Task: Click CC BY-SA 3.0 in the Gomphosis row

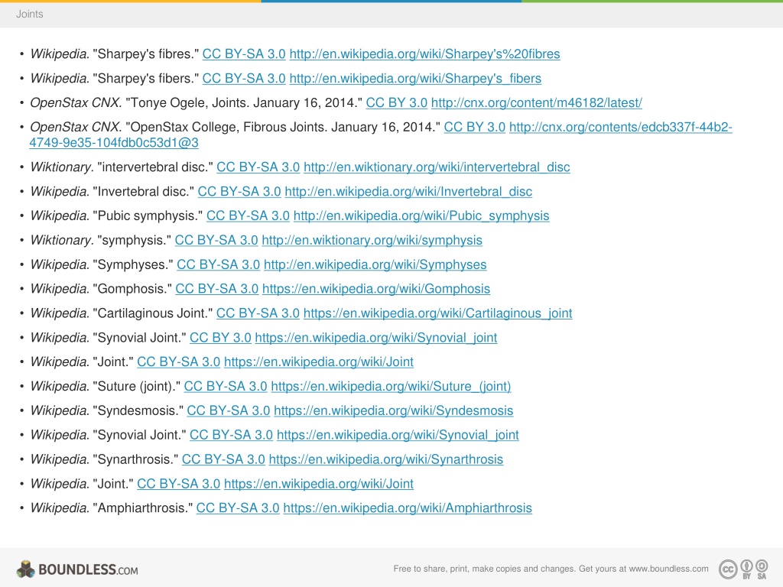Action: tap(217, 289)
